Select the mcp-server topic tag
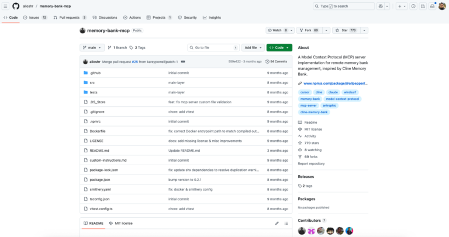 [309, 106]
